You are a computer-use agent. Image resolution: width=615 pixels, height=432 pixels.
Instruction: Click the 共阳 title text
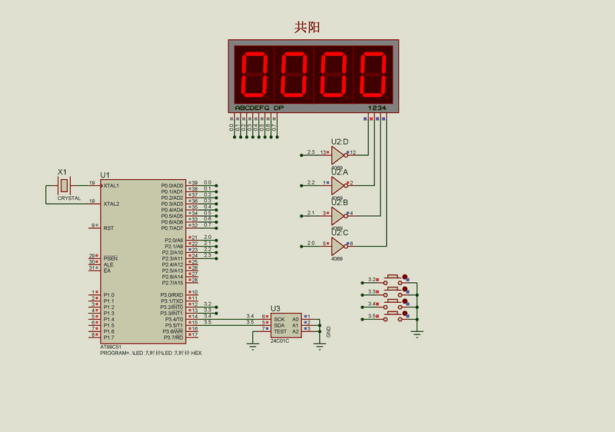pyautogui.click(x=307, y=27)
